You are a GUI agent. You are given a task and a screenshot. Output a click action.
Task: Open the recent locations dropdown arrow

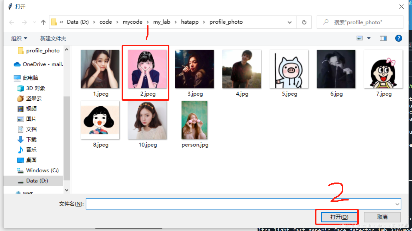pos(34,22)
